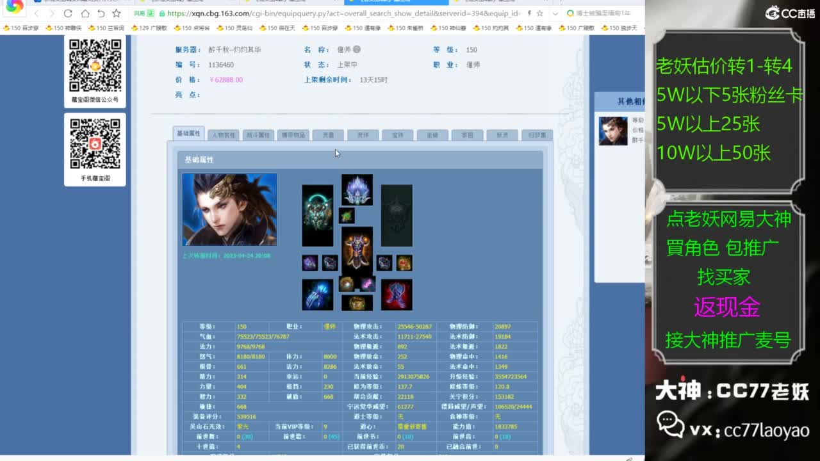
Task: Open the 129 广陵散 bookmark
Action: pyautogui.click(x=149, y=28)
